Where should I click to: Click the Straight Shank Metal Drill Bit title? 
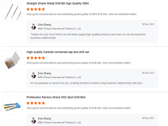(59, 4)
